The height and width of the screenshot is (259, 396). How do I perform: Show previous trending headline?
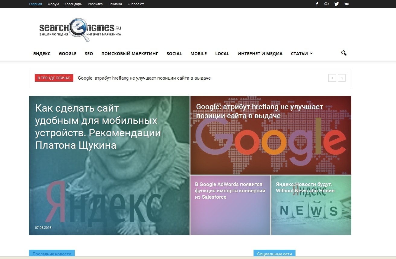coord(332,78)
